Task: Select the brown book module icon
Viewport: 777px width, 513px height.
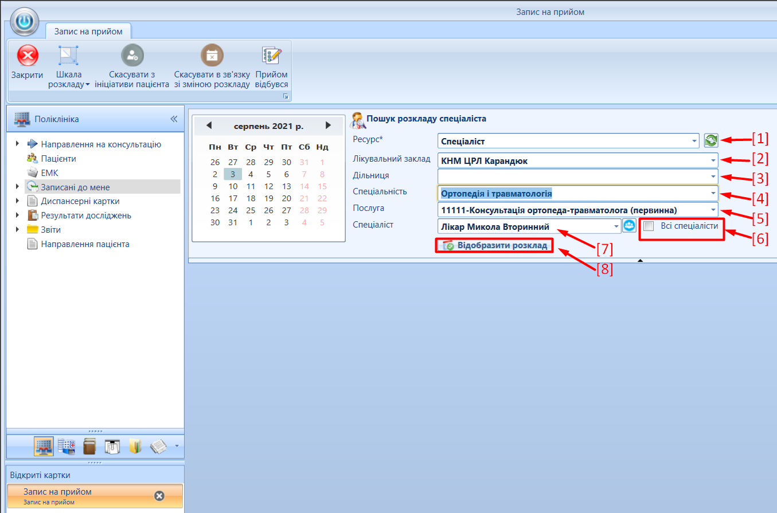Action: 89,446
